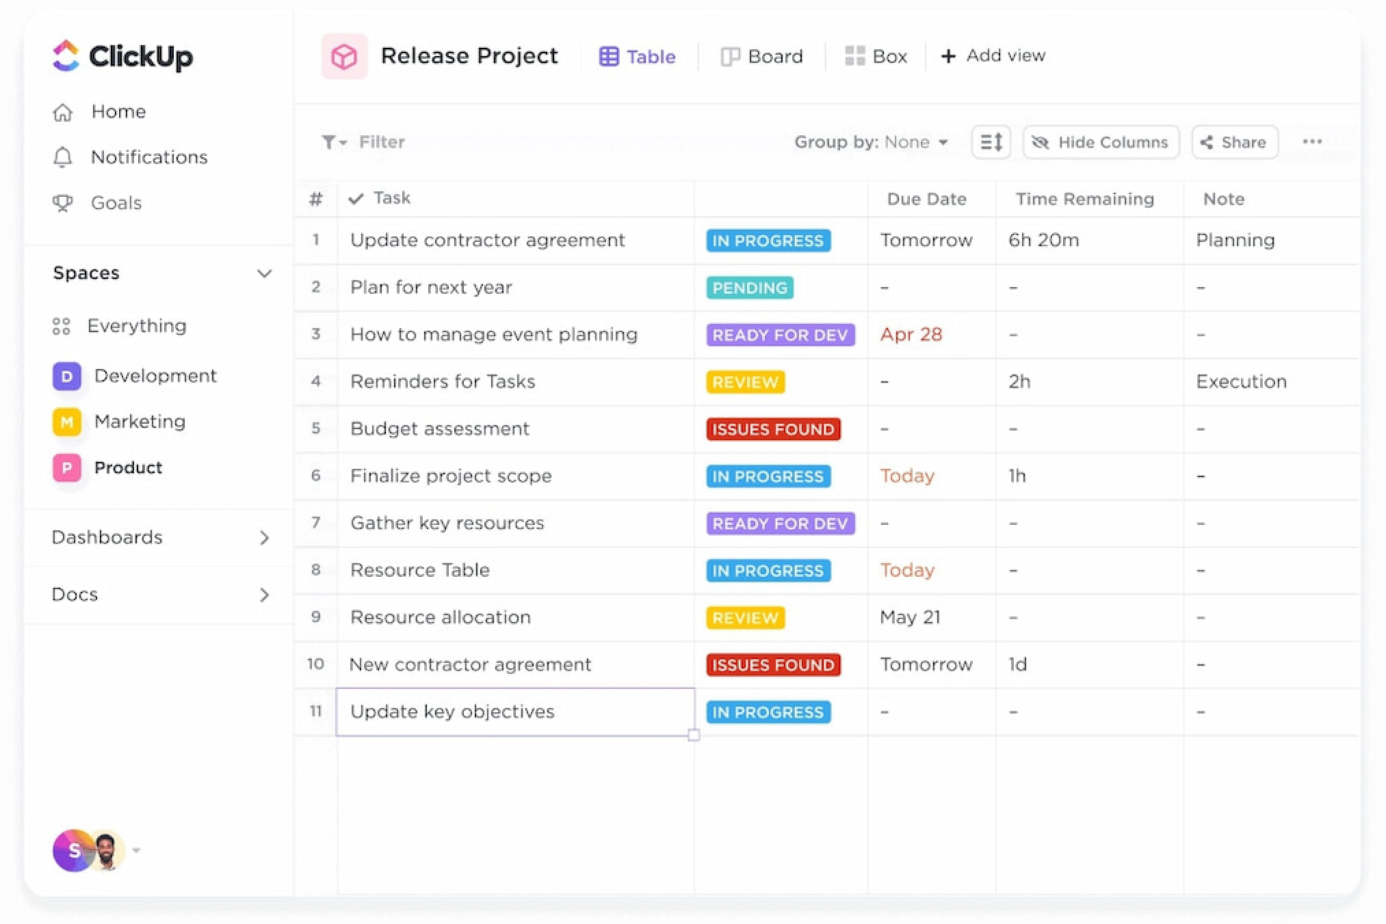Collapse the Spaces section chevron
The height and width of the screenshot is (924, 1386).
pyautogui.click(x=264, y=273)
